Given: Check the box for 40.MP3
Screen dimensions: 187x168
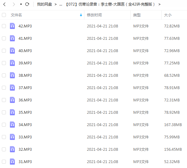Looking at the screenshot, I should [x=4, y=51].
